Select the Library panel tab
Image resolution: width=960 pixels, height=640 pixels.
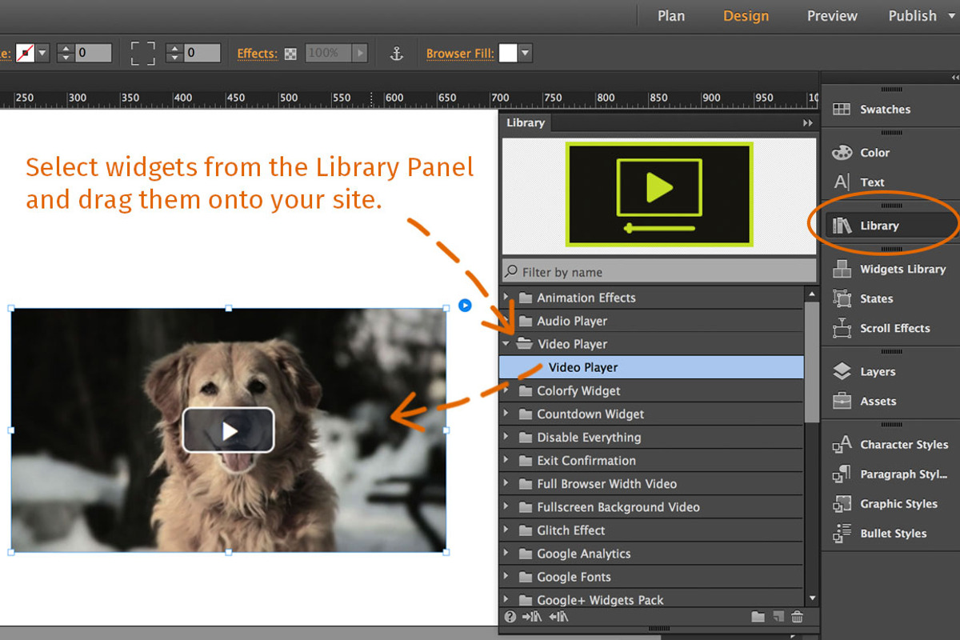coord(526,123)
